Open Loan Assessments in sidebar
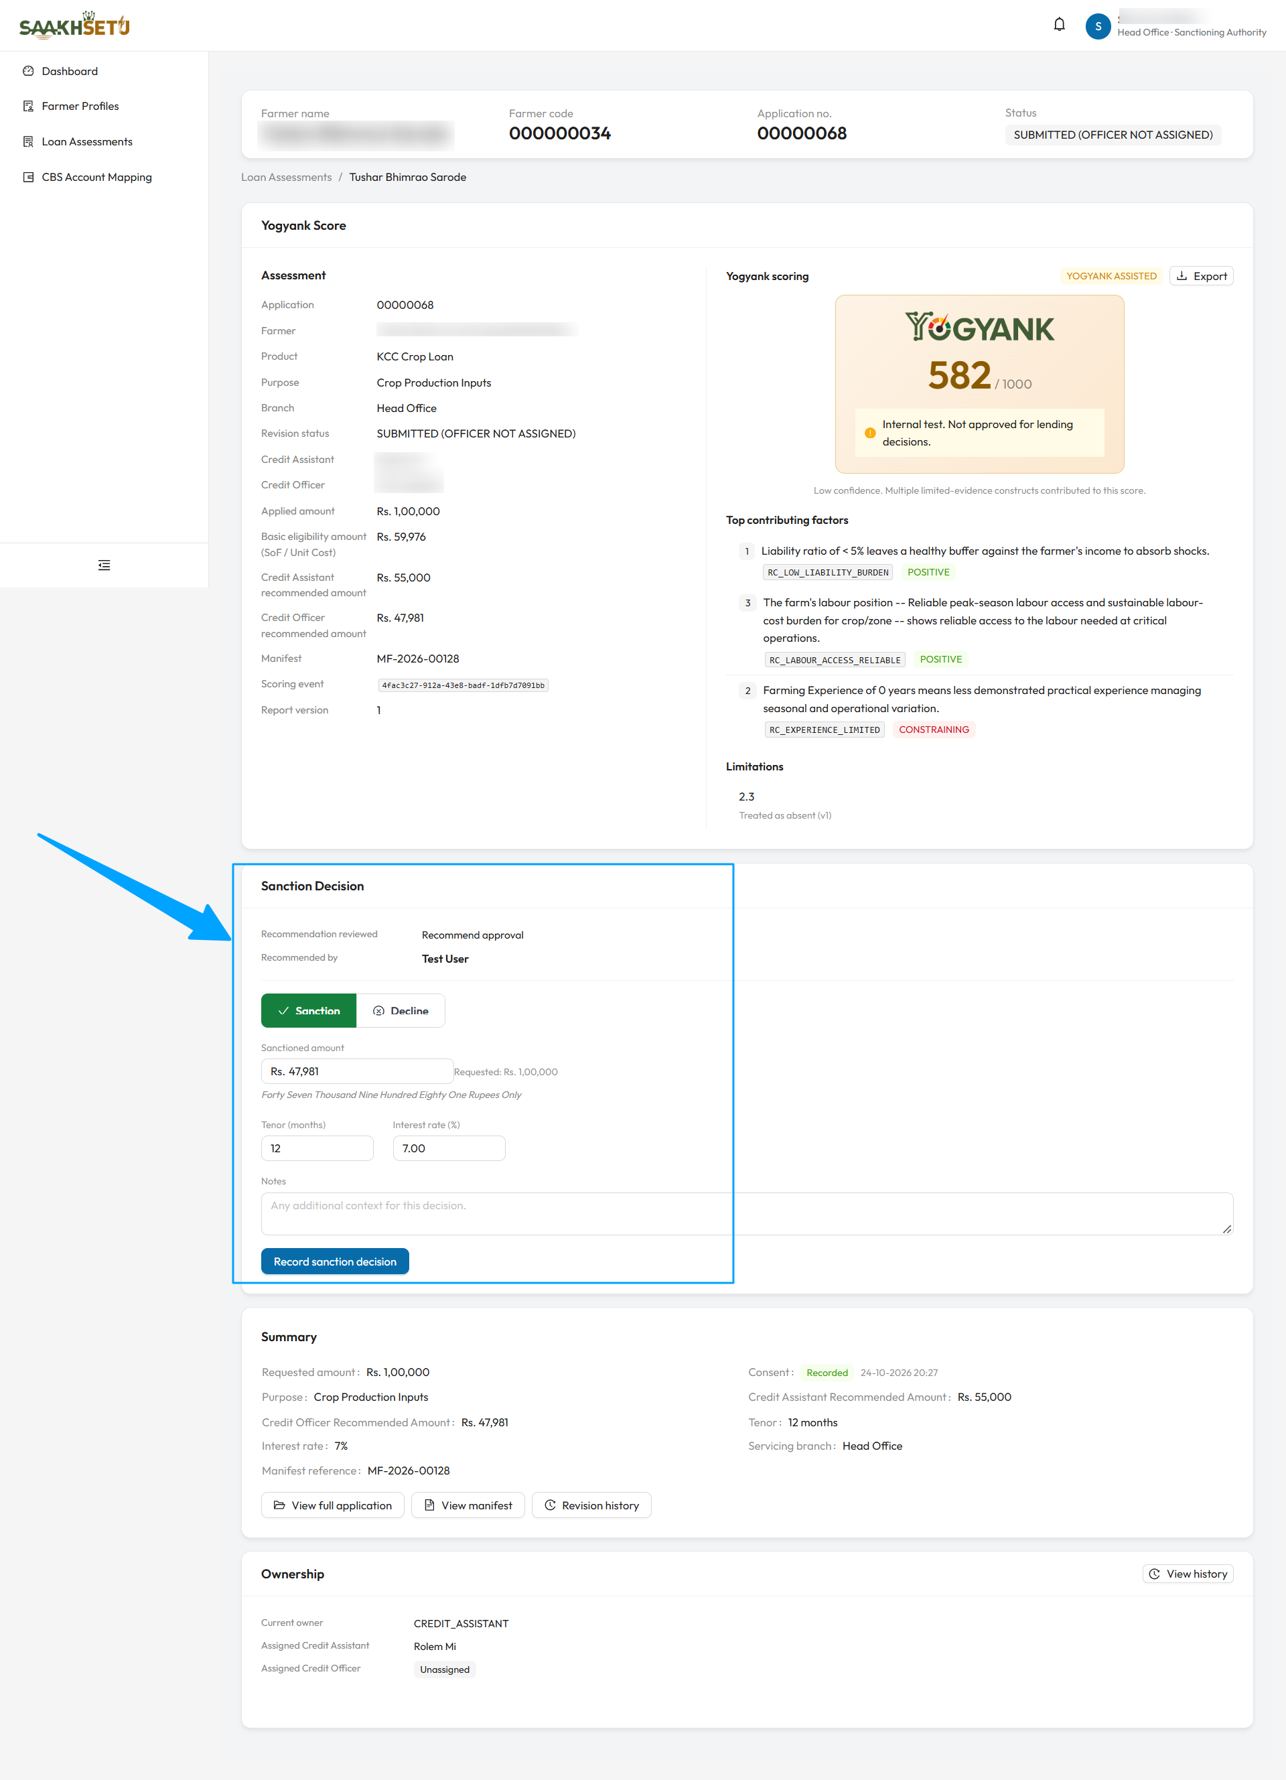Viewport: 1286px width, 1780px height. (86, 142)
